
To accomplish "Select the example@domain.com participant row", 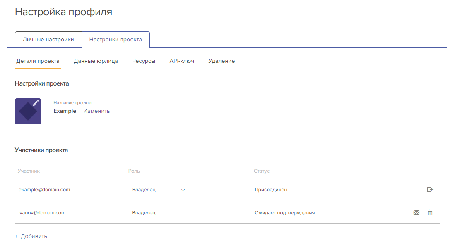I will pos(227,190).
